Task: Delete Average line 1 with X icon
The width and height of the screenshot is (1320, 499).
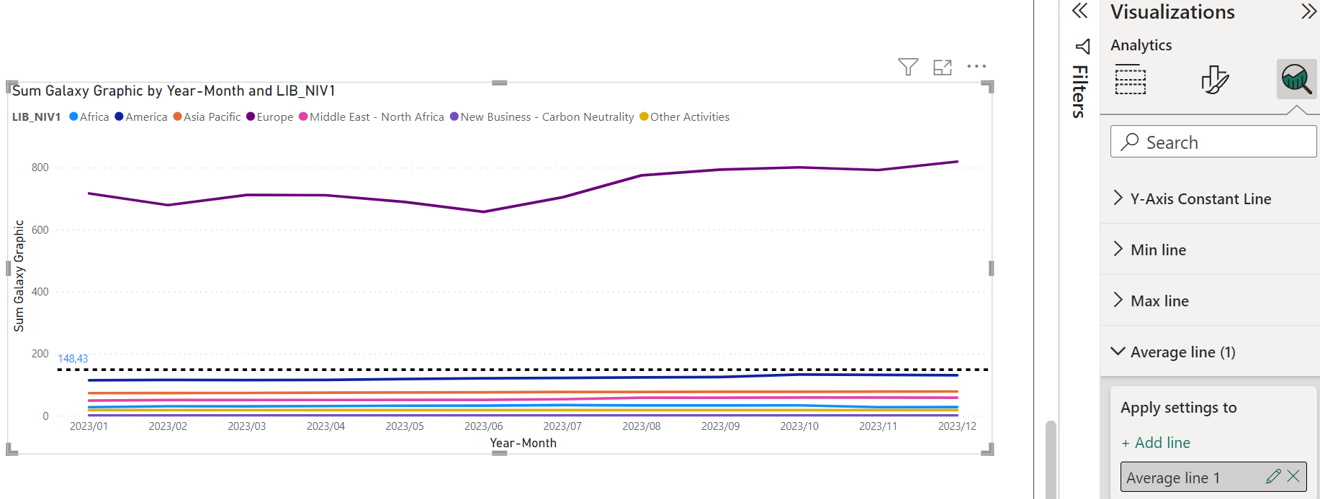Action: coord(1293,476)
